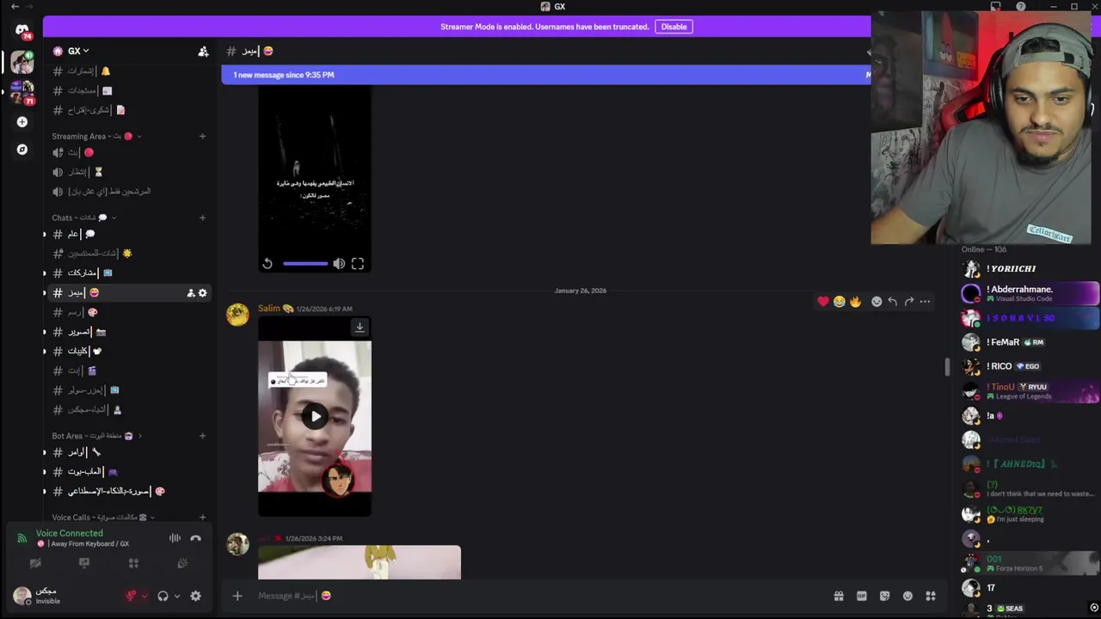Click Salim's username in chat
The width and height of the screenshot is (1101, 619).
click(x=269, y=309)
